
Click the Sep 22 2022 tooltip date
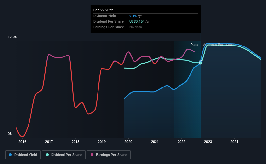coord(103,10)
